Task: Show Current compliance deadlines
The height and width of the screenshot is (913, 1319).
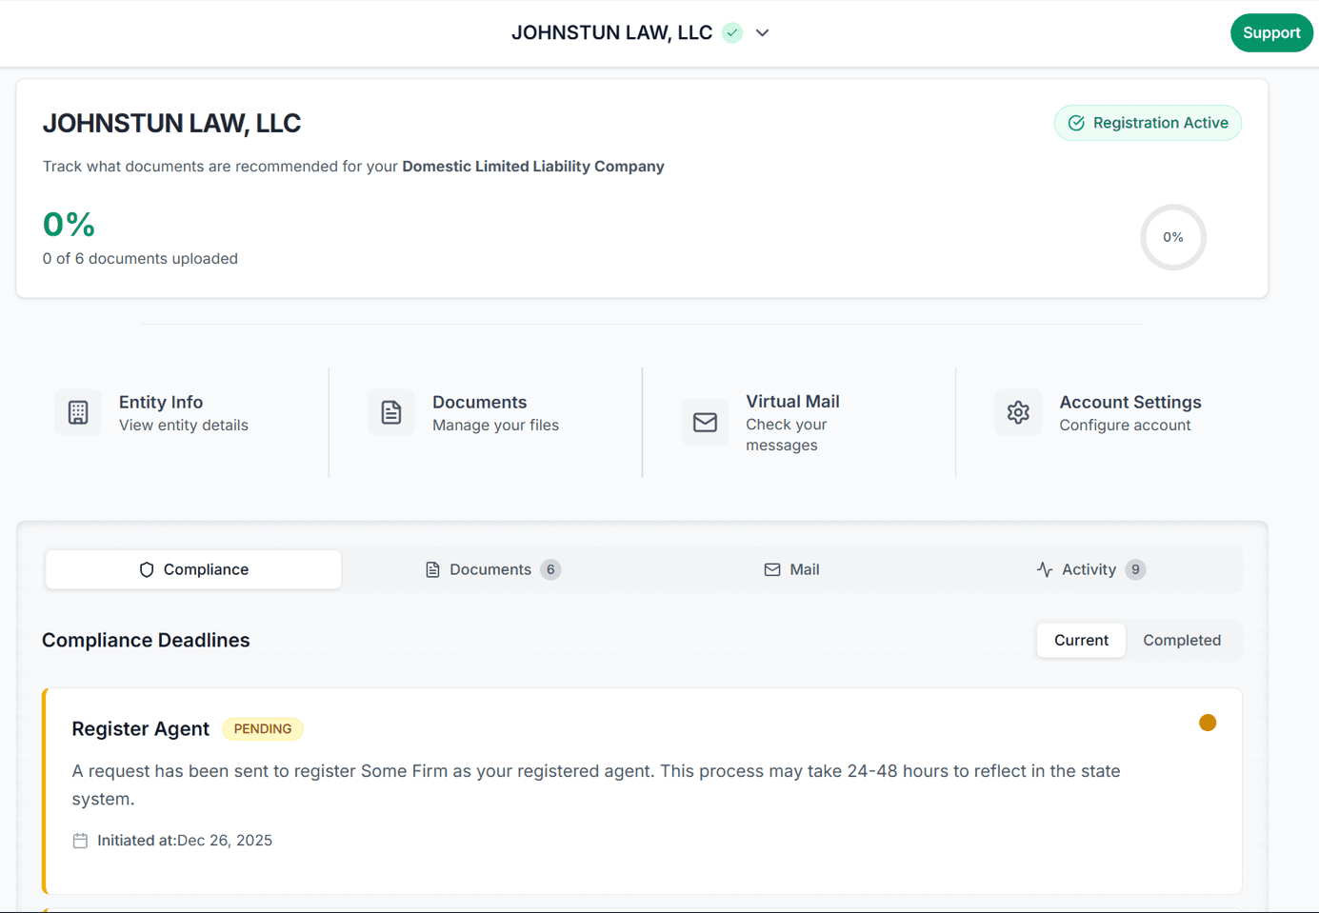Action: pyautogui.click(x=1081, y=640)
